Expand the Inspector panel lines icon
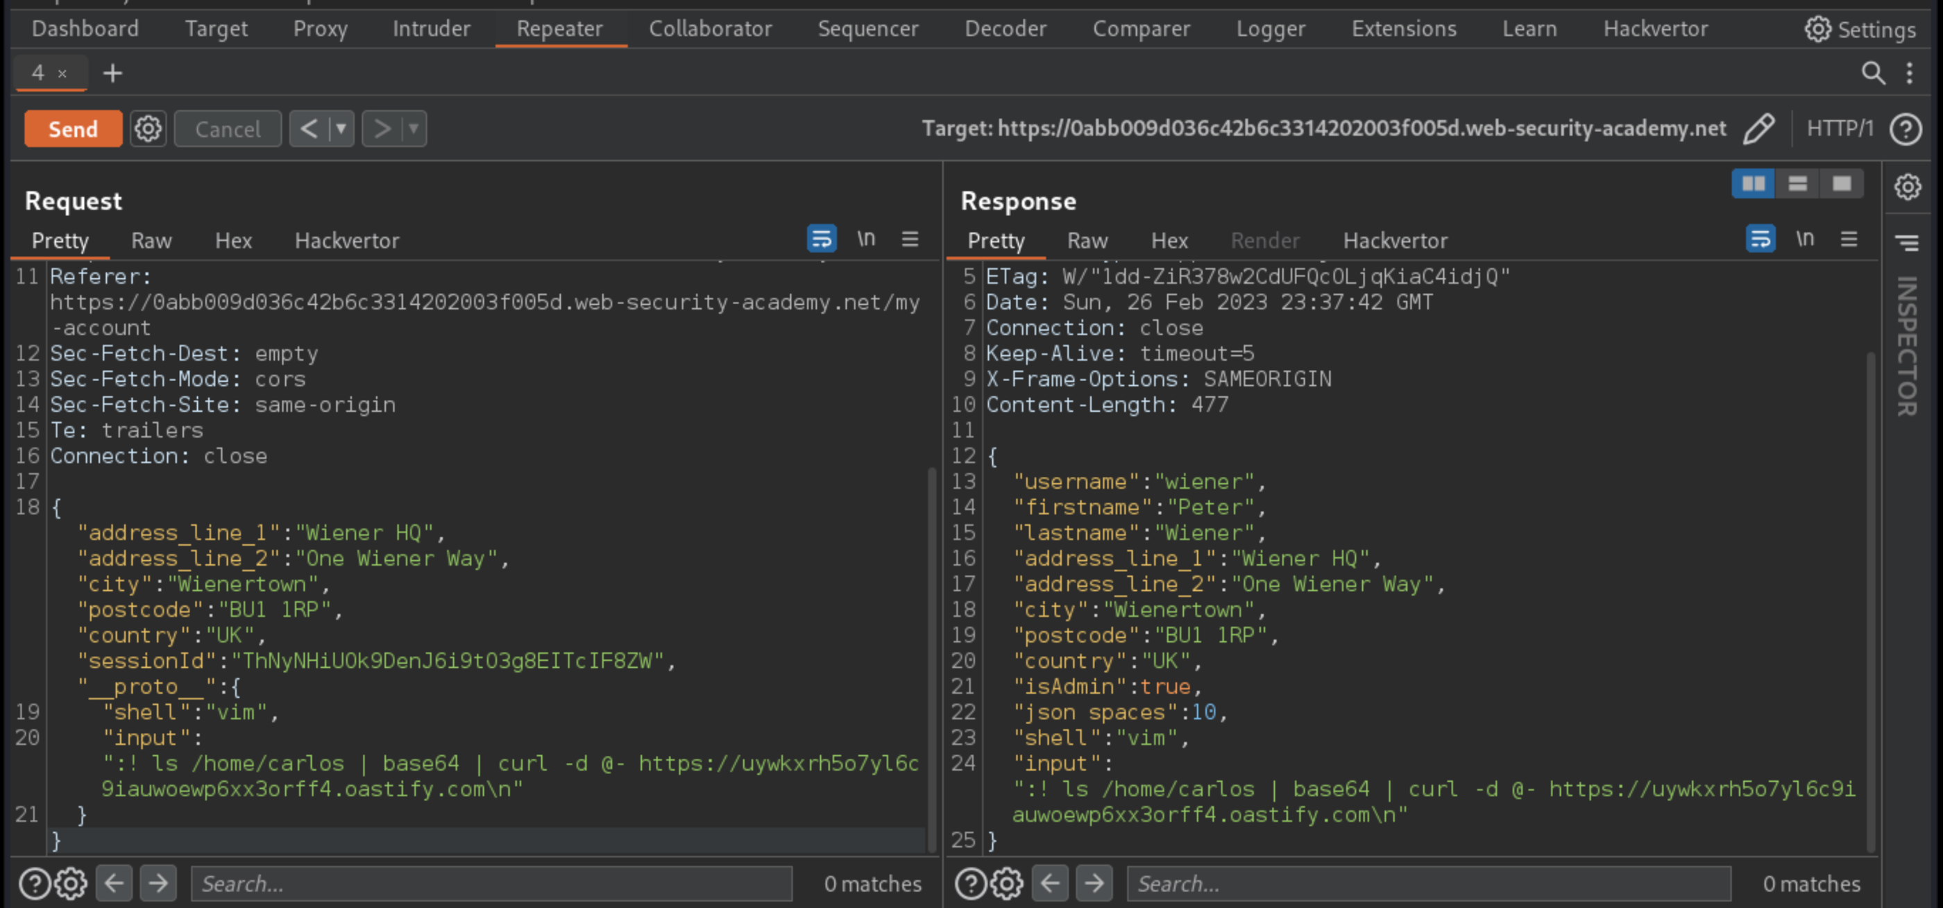Viewport: 1943px width, 908px height. tap(1907, 242)
